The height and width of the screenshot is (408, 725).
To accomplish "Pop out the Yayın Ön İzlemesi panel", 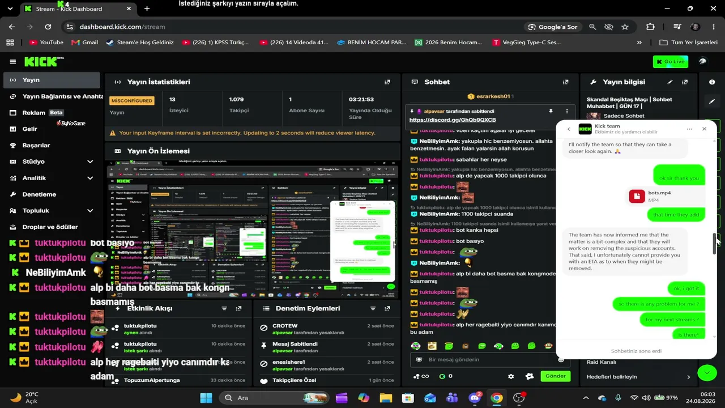I will 387,151.
